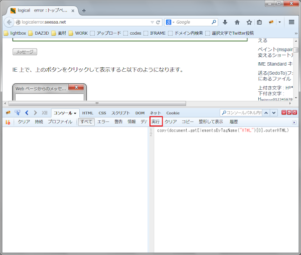The height and width of the screenshot is (255, 301).
Task: Go to the Firefox home page icon
Action: (x=237, y=22)
